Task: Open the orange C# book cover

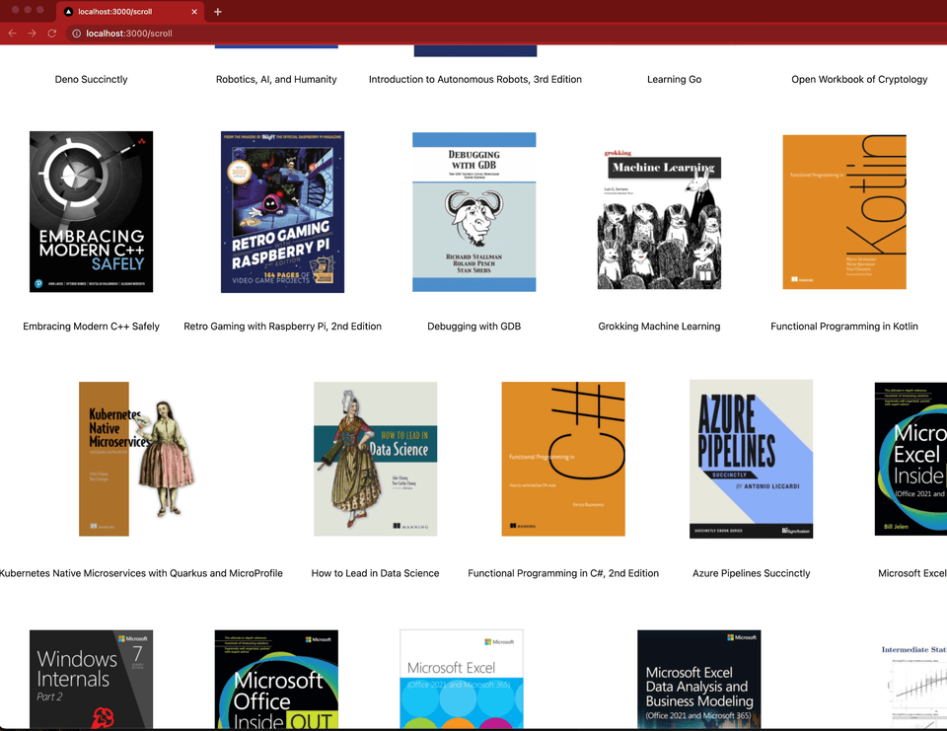Action: click(x=563, y=459)
